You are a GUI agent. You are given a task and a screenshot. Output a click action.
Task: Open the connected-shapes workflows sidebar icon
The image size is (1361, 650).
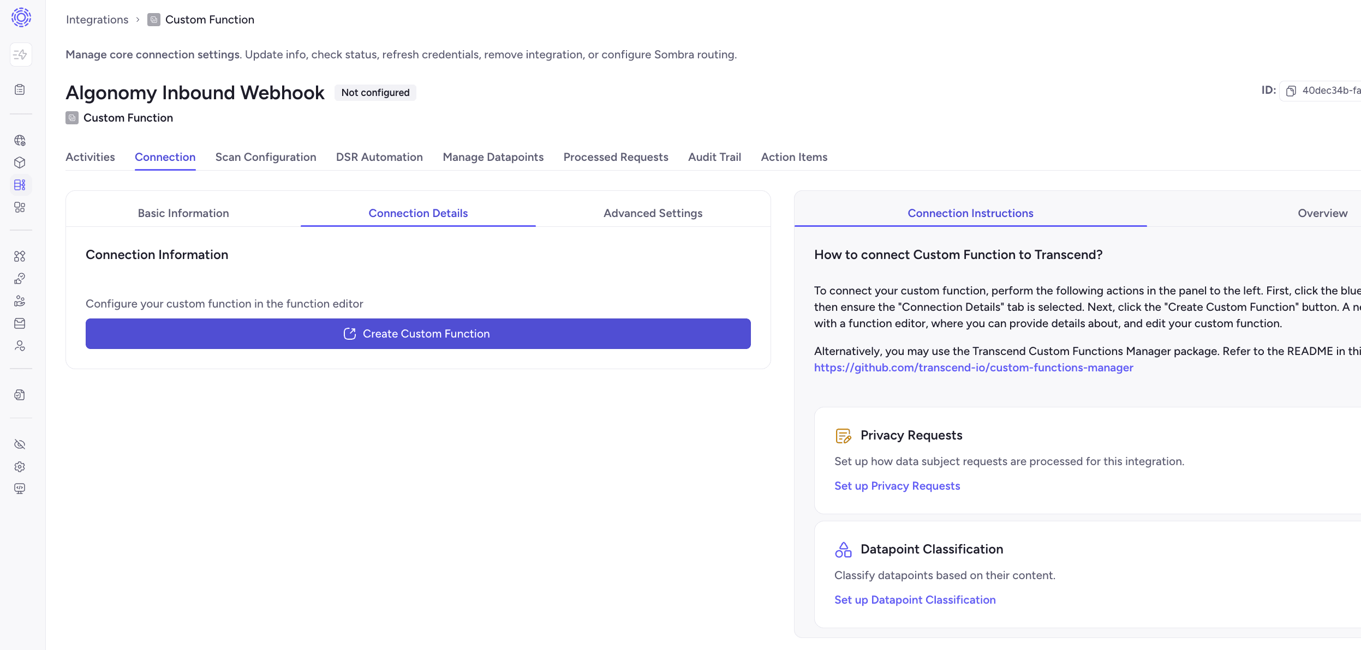tap(20, 256)
